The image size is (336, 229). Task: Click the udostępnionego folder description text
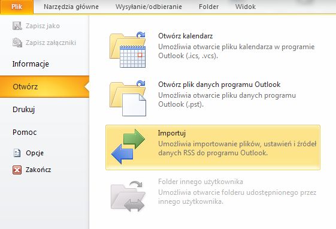237,197
